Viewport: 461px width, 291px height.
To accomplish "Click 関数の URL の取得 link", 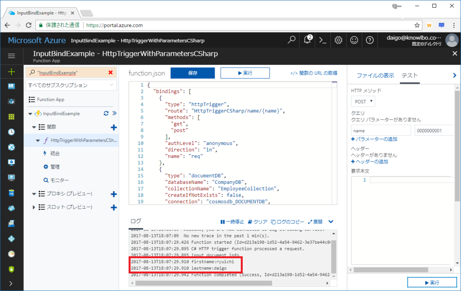I will tap(314, 73).
